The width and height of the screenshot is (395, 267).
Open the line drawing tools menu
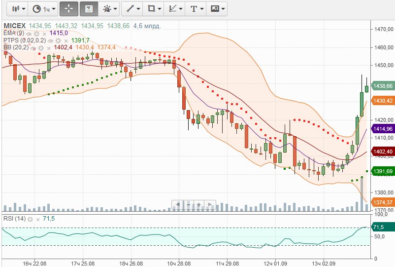tap(132, 9)
